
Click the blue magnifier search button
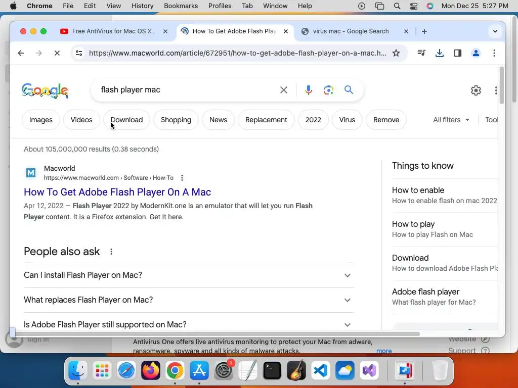point(349,90)
